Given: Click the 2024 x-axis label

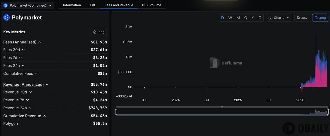Looking at the screenshot, I should pyautogui.click(x=175, y=100).
